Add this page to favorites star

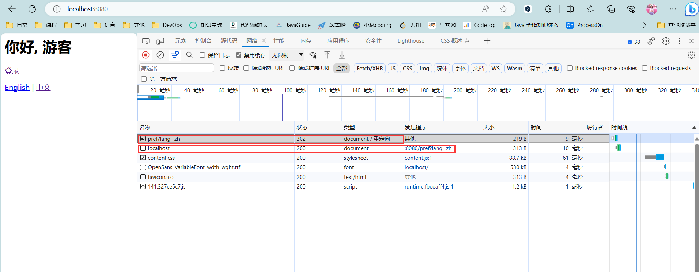(x=504, y=9)
